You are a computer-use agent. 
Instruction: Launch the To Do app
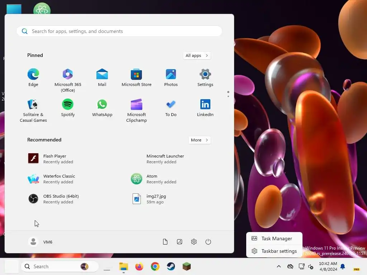coord(171,108)
